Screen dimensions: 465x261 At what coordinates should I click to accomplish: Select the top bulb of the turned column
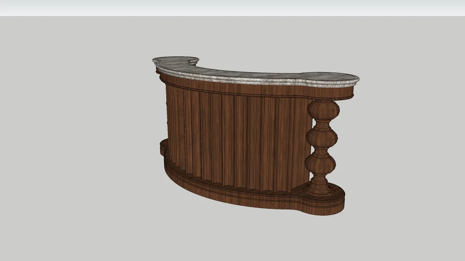point(323,110)
